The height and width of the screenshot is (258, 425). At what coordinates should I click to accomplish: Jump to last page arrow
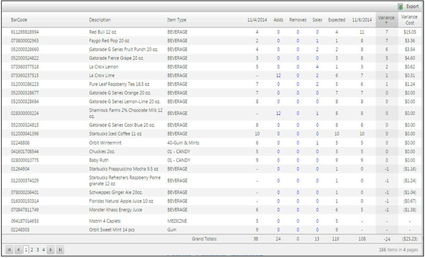[60, 250]
